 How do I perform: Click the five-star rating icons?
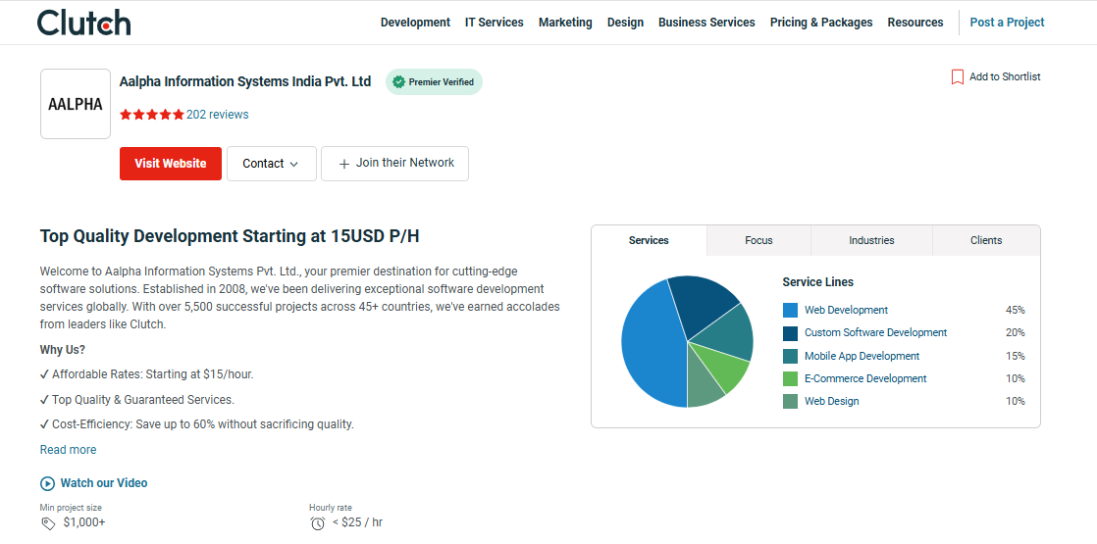click(x=151, y=115)
